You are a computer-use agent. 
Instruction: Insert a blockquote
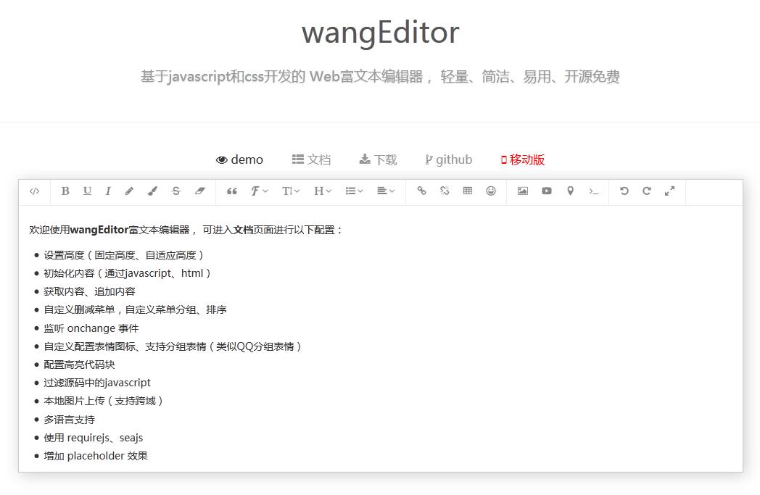(232, 191)
